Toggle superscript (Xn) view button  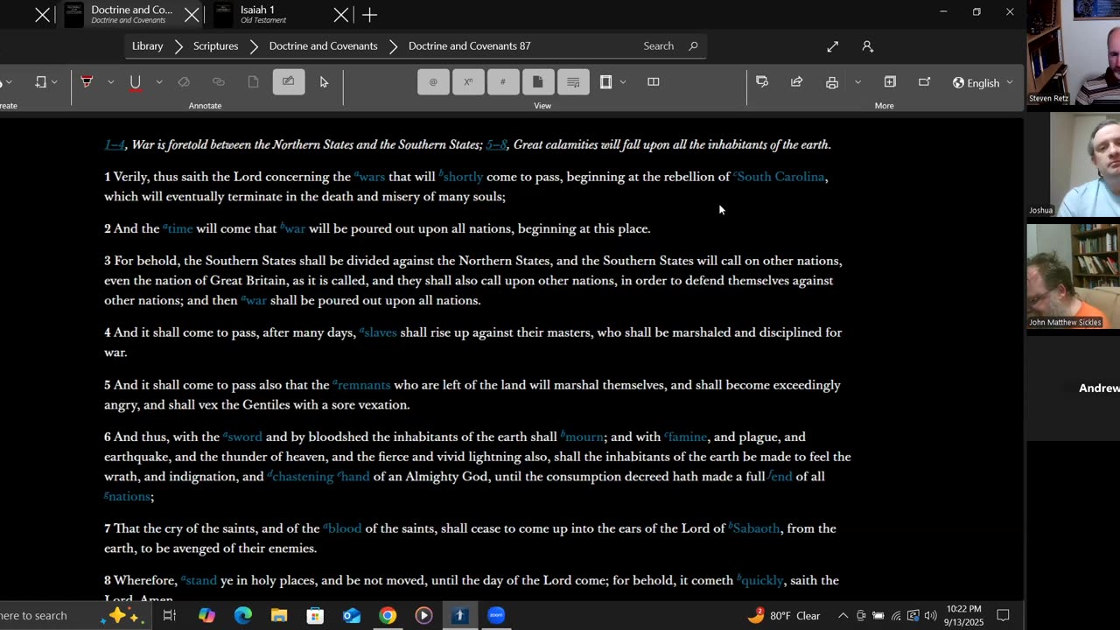tap(468, 82)
